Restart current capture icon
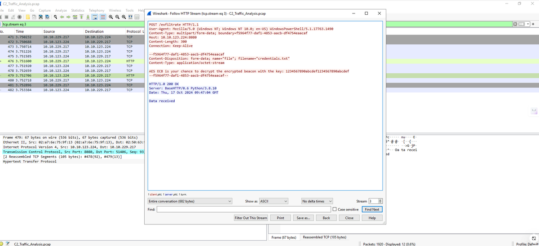 tap(13, 17)
